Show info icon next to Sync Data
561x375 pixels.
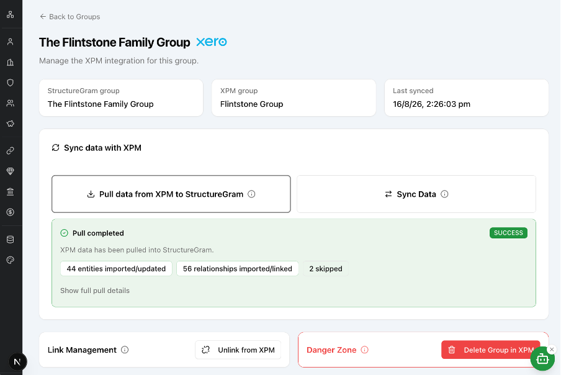(x=444, y=194)
